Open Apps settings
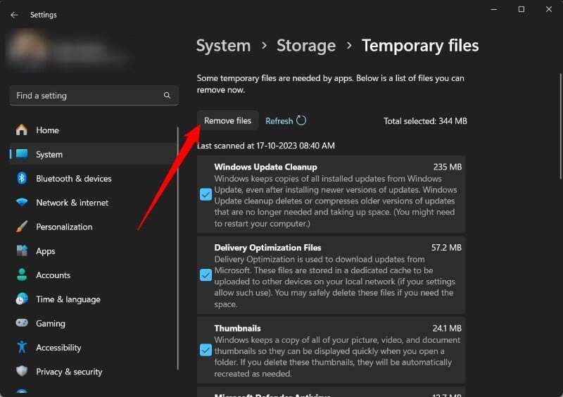 pyautogui.click(x=94, y=251)
